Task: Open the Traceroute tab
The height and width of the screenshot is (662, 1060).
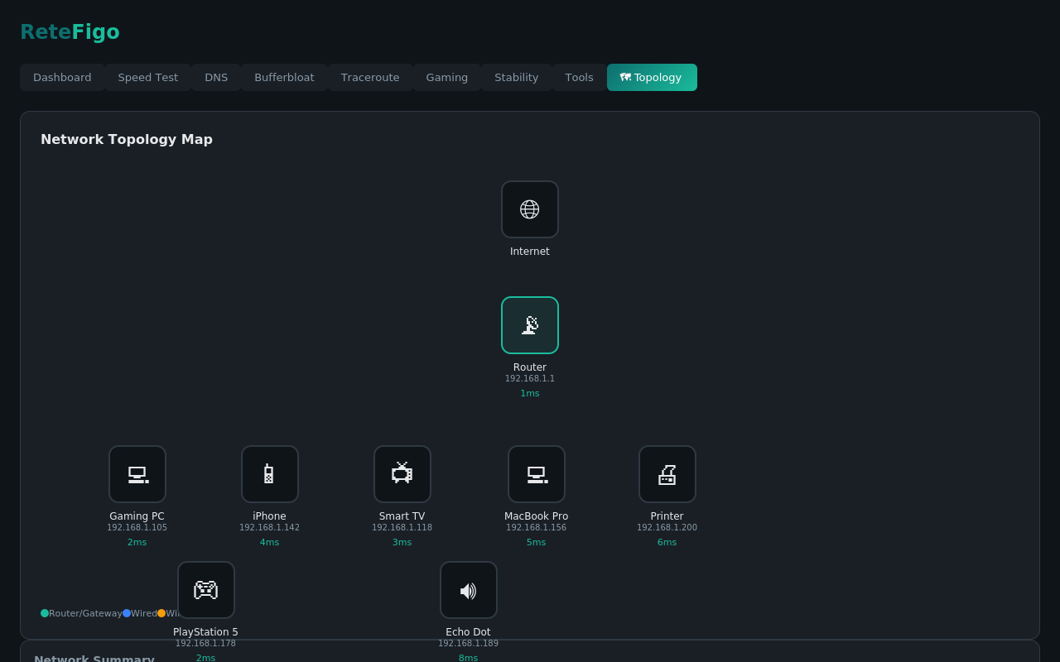Action: [x=370, y=77]
